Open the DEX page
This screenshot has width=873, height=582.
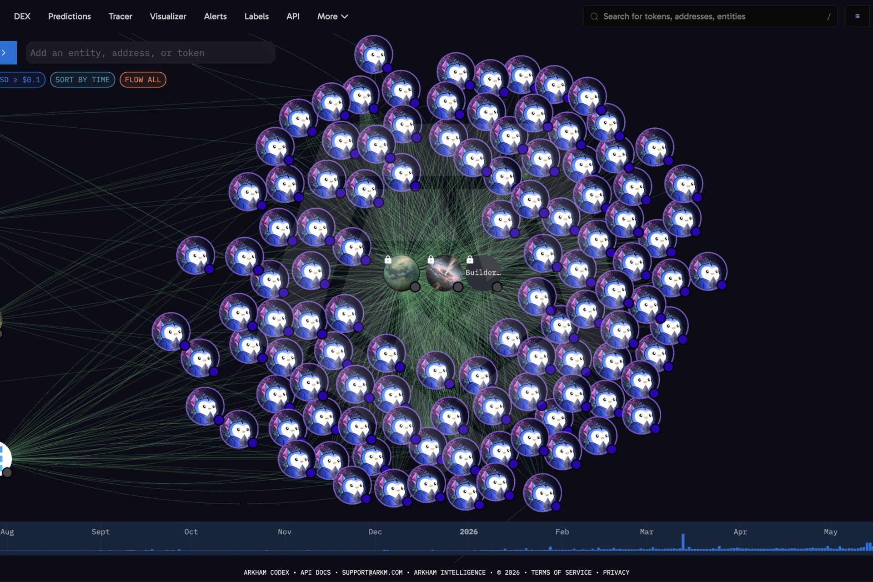(22, 16)
